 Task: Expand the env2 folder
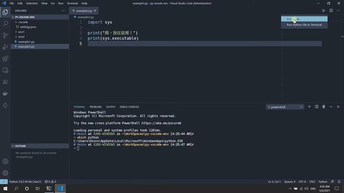coord(40,37)
